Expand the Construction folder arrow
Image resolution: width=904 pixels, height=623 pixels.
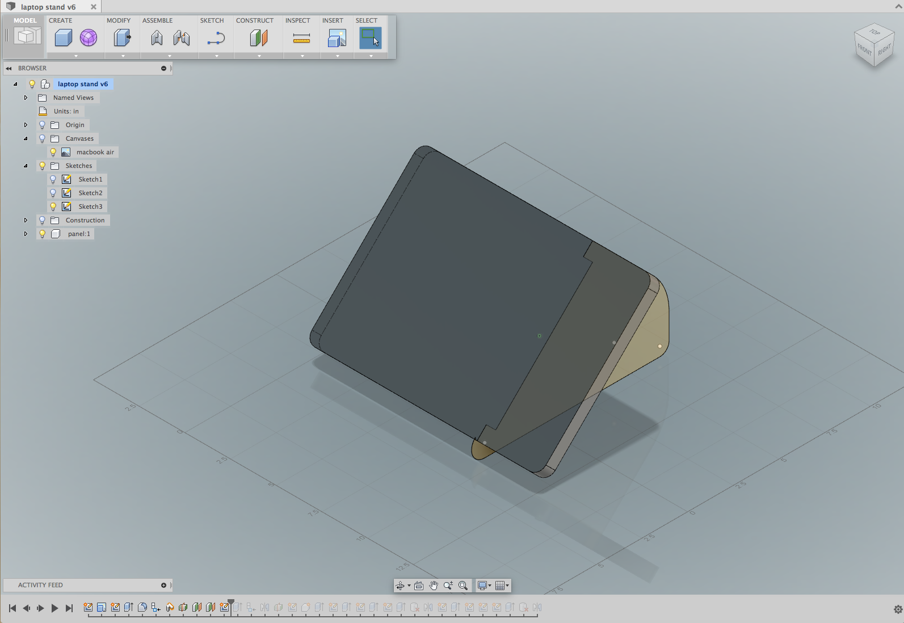(26, 220)
